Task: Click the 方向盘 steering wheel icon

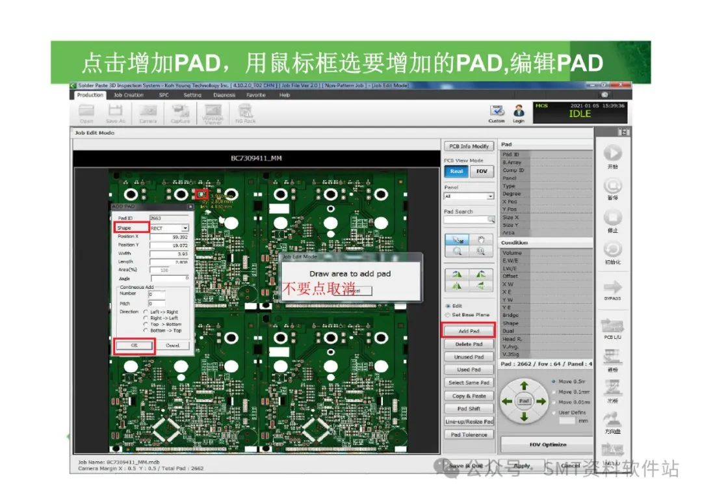Action: click(612, 420)
